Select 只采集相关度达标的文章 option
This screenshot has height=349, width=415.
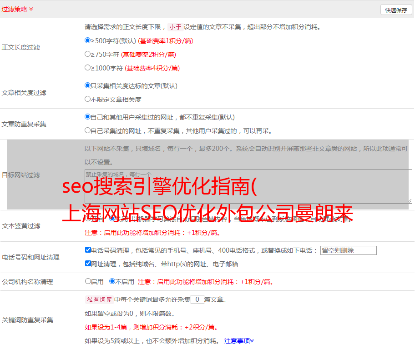(88, 85)
